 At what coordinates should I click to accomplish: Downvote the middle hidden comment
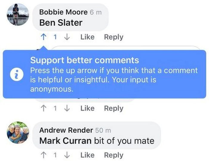pos(67,108)
